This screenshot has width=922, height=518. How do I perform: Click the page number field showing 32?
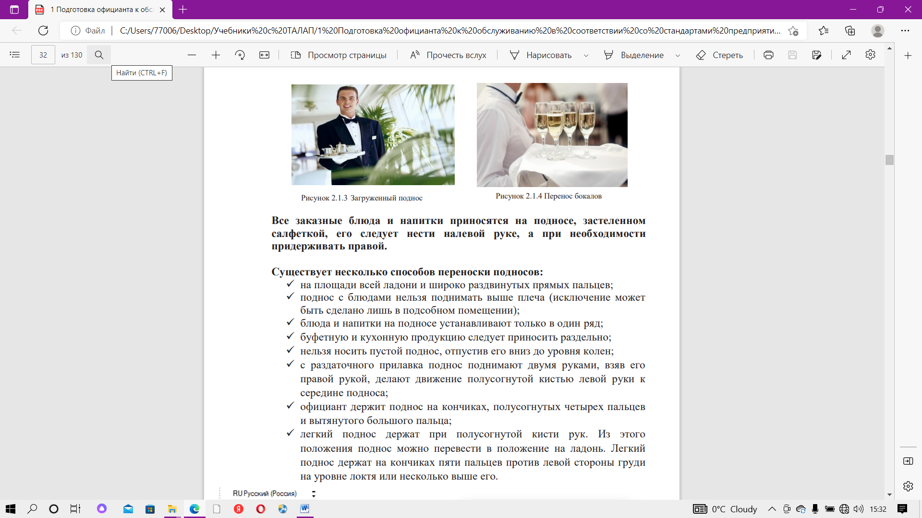pos(43,55)
